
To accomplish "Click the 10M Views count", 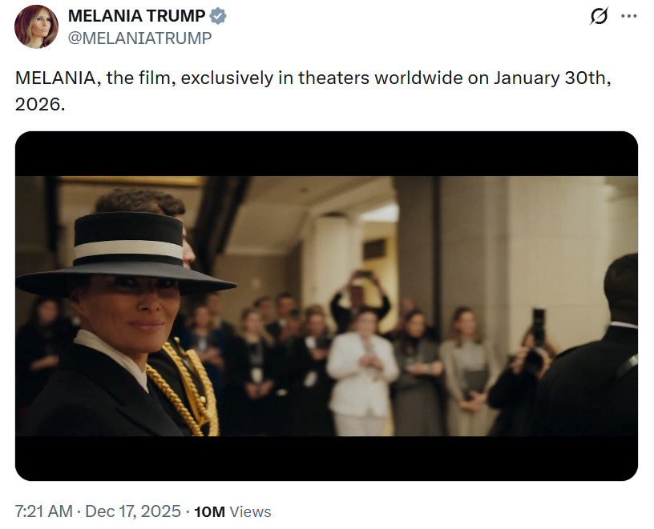I will [x=232, y=511].
